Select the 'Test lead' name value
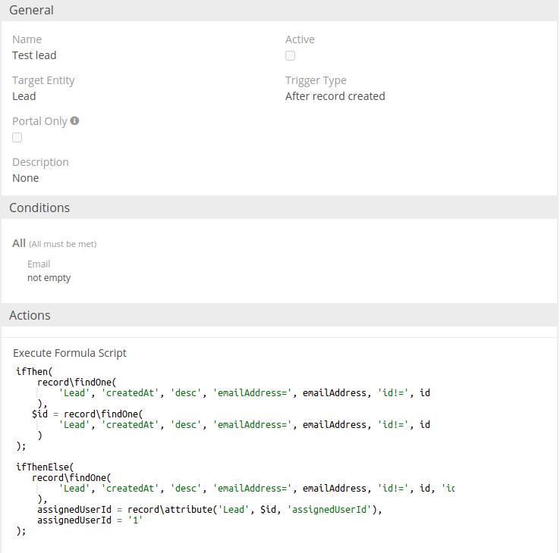 [x=34, y=55]
